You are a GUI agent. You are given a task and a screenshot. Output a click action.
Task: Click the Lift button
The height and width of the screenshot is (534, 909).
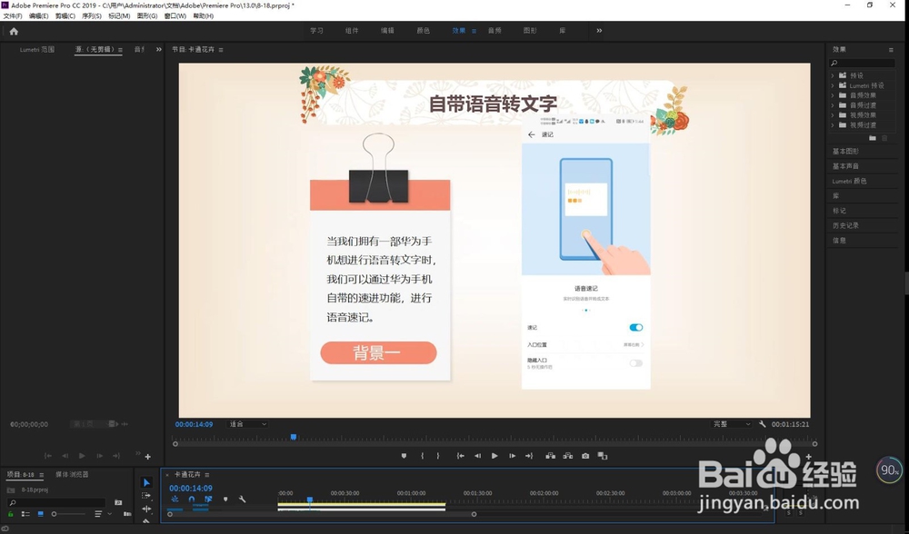tap(550, 456)
